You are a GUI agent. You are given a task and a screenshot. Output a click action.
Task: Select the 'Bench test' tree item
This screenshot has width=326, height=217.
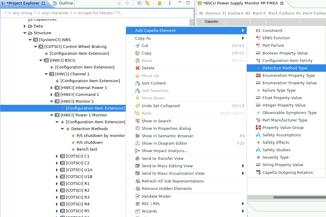87,149
